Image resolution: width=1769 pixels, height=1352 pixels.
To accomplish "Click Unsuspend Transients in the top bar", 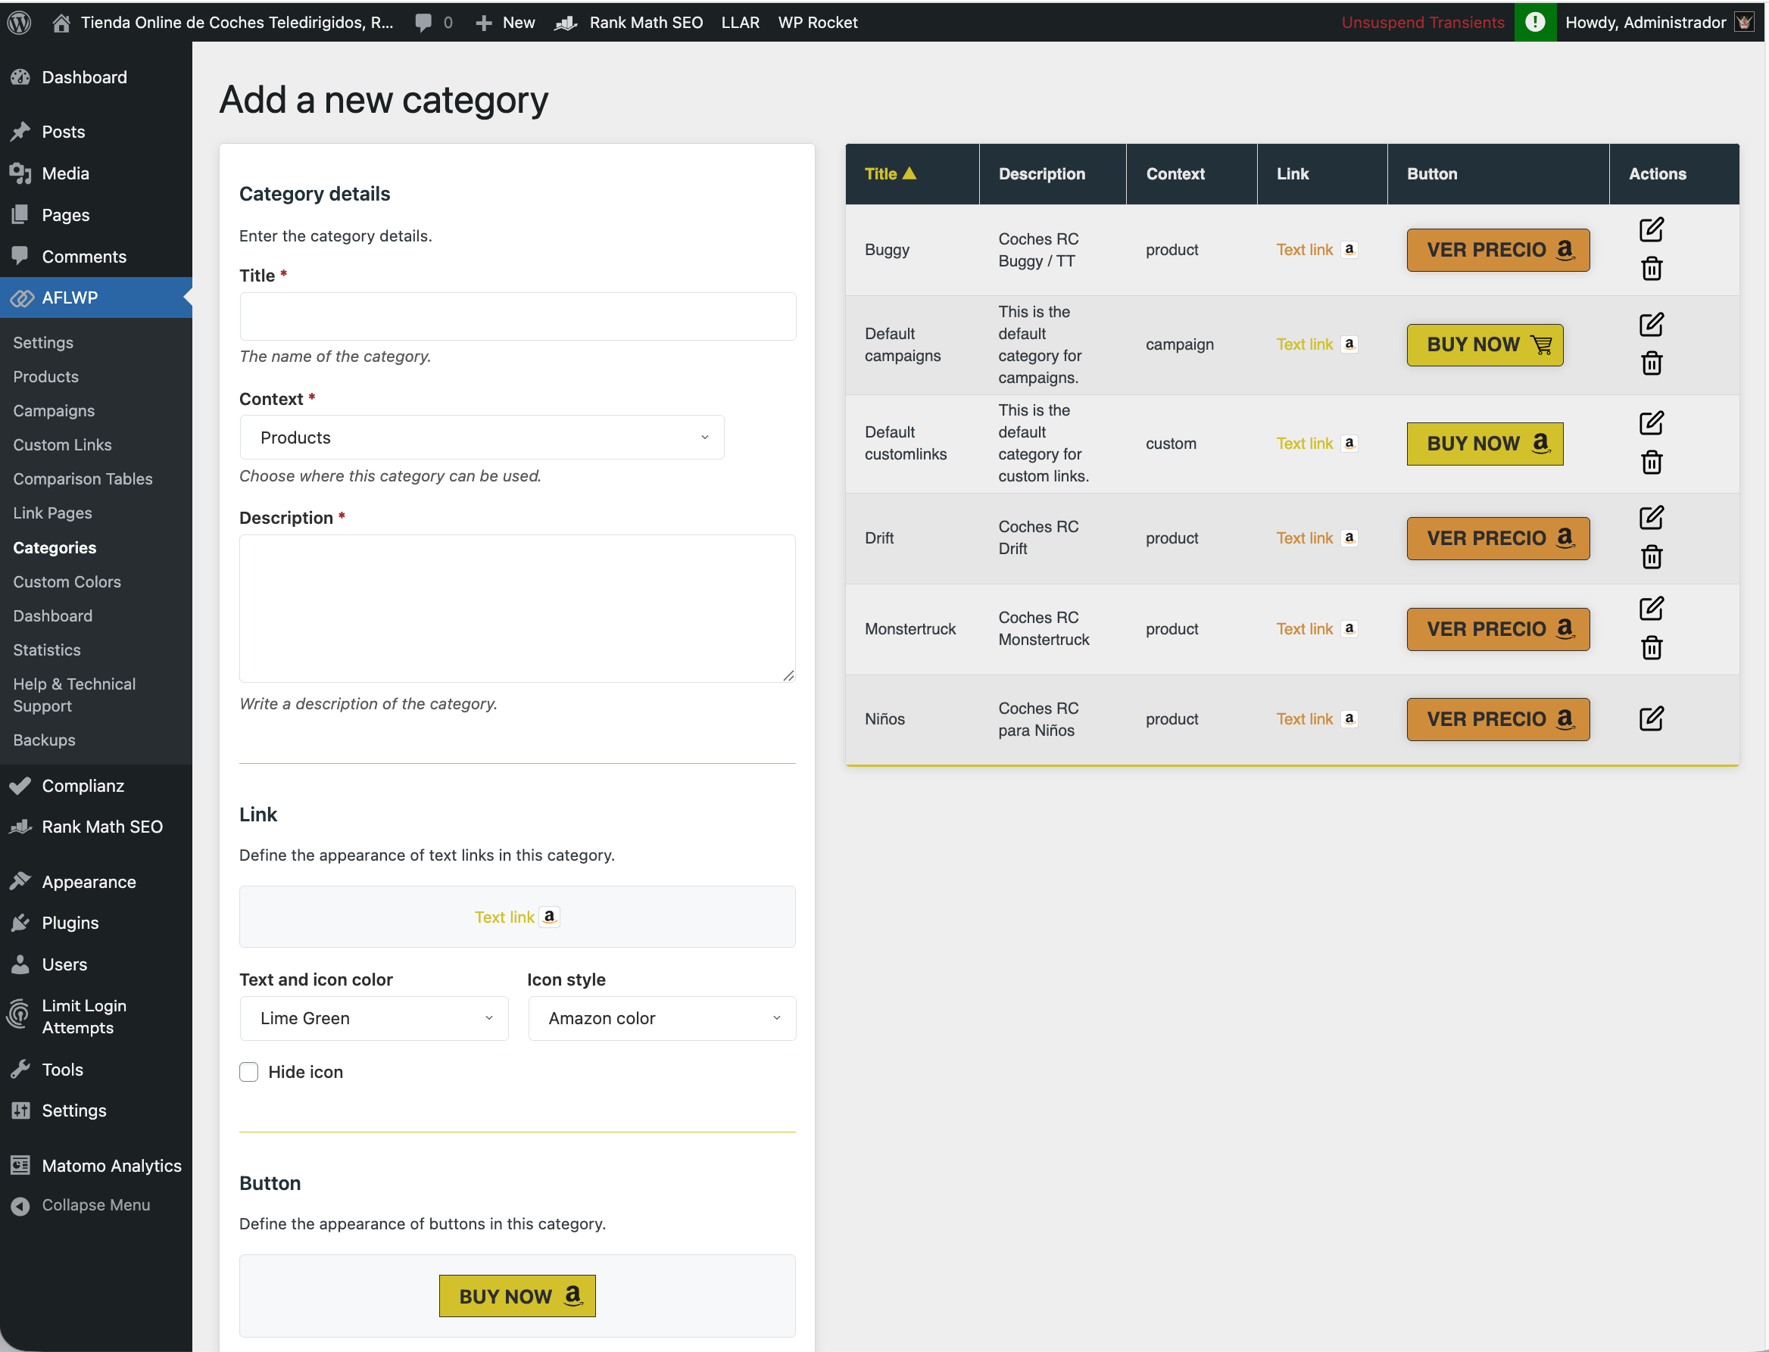I will 1423,22.
